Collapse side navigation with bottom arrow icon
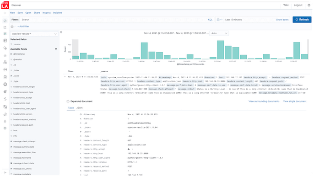This screenshot has width=314, height=177. pos(5,172)
